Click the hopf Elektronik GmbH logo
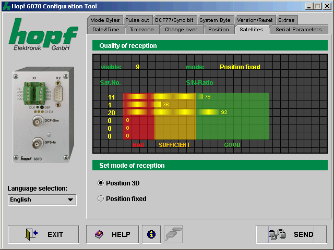 [43, 34]
